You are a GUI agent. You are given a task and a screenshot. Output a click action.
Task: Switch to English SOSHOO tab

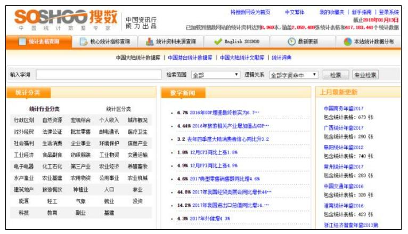tap(237, 42)
